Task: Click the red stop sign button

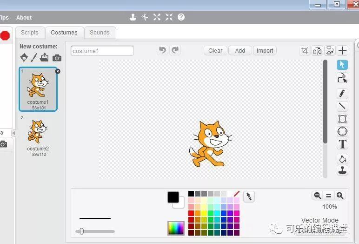Action: (x=5, y=36)
